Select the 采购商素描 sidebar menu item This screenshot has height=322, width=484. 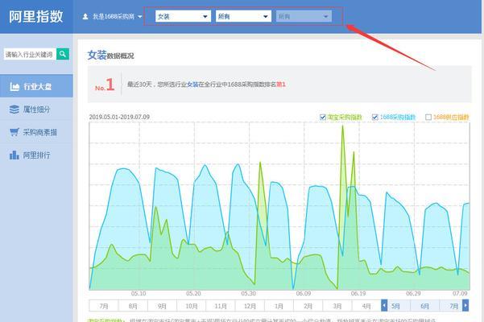[36, 132]
